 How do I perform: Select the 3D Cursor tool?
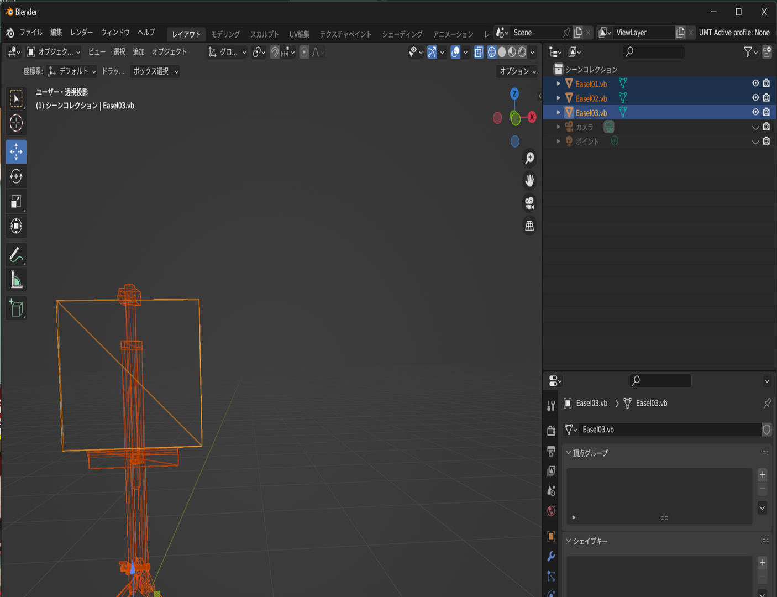click(16, 123)
